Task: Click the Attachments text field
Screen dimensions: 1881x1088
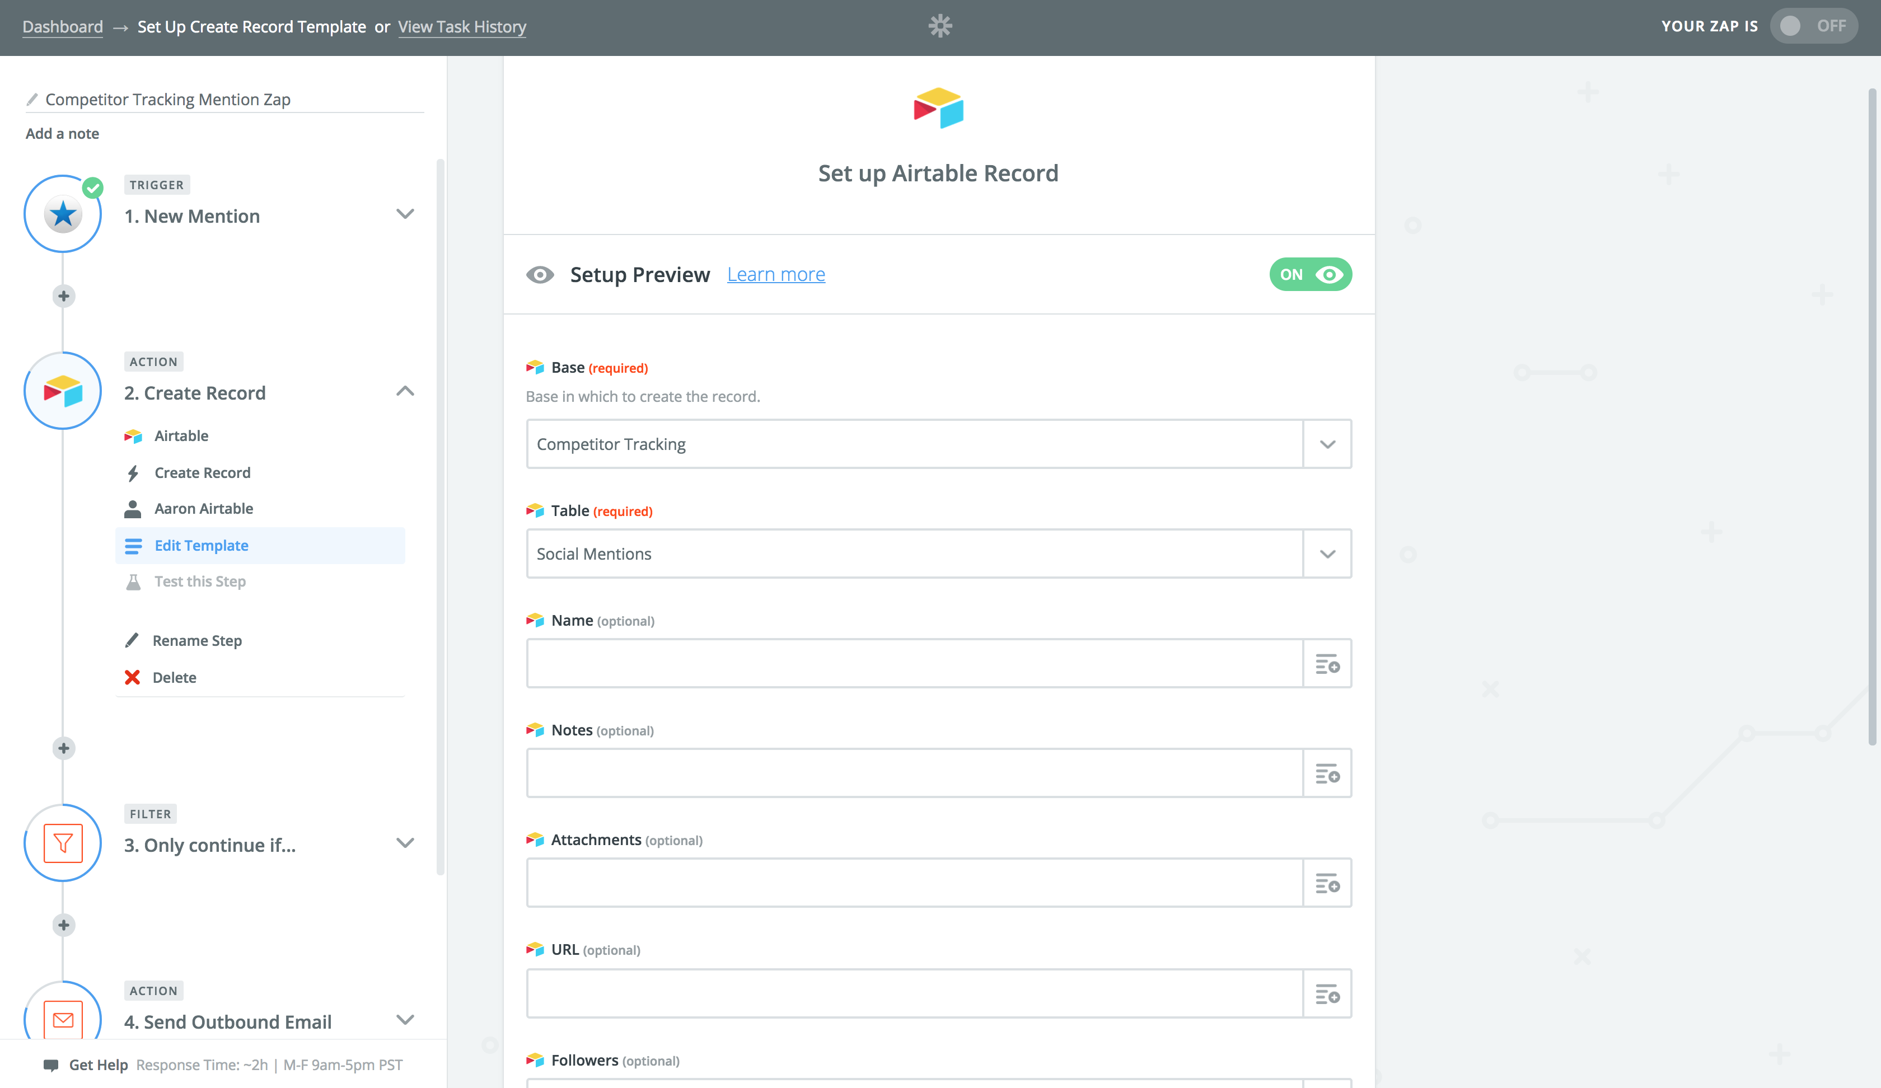Action: tap(915, 883)
